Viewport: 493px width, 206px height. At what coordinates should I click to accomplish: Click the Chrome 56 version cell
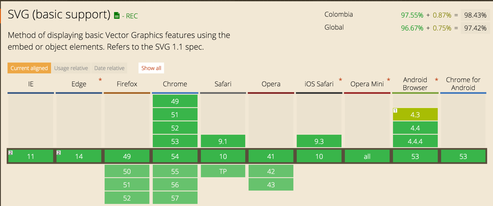click(175, 185)
